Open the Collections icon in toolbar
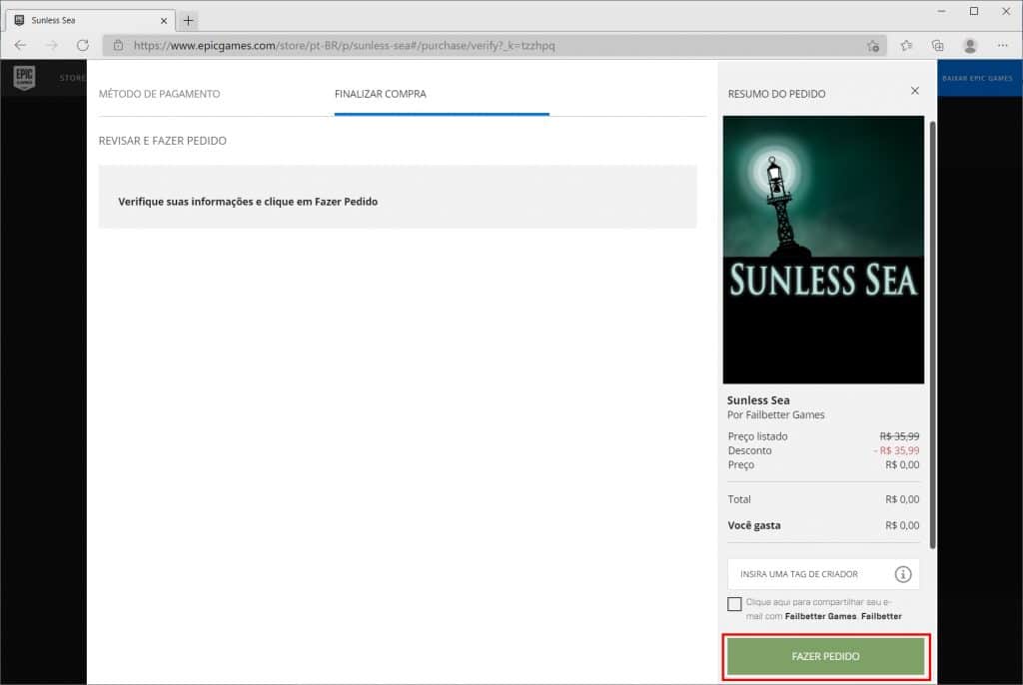1023x685 pixels. pyautogui.click(x=937, y=46)
